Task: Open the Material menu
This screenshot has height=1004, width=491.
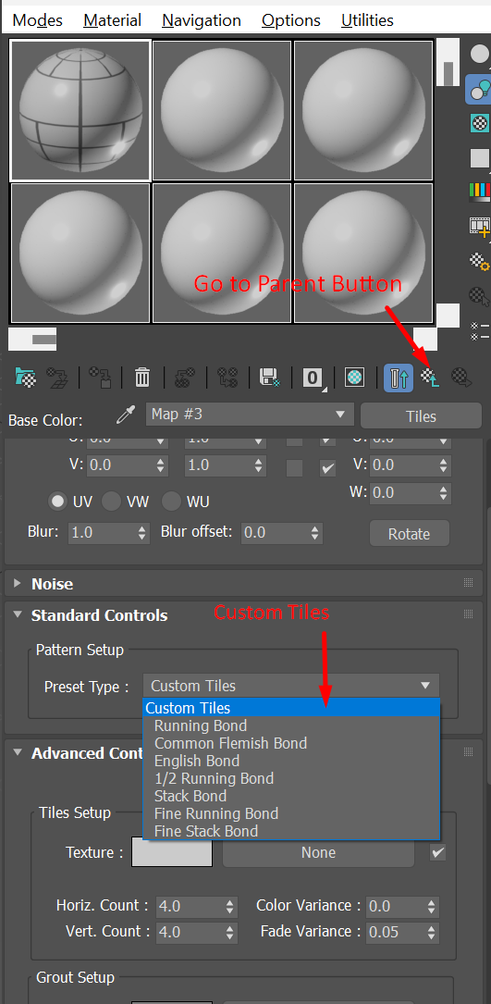Action: coord(112,20)
